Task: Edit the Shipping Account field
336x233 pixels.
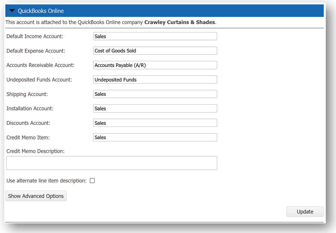Action: point(155,94)
